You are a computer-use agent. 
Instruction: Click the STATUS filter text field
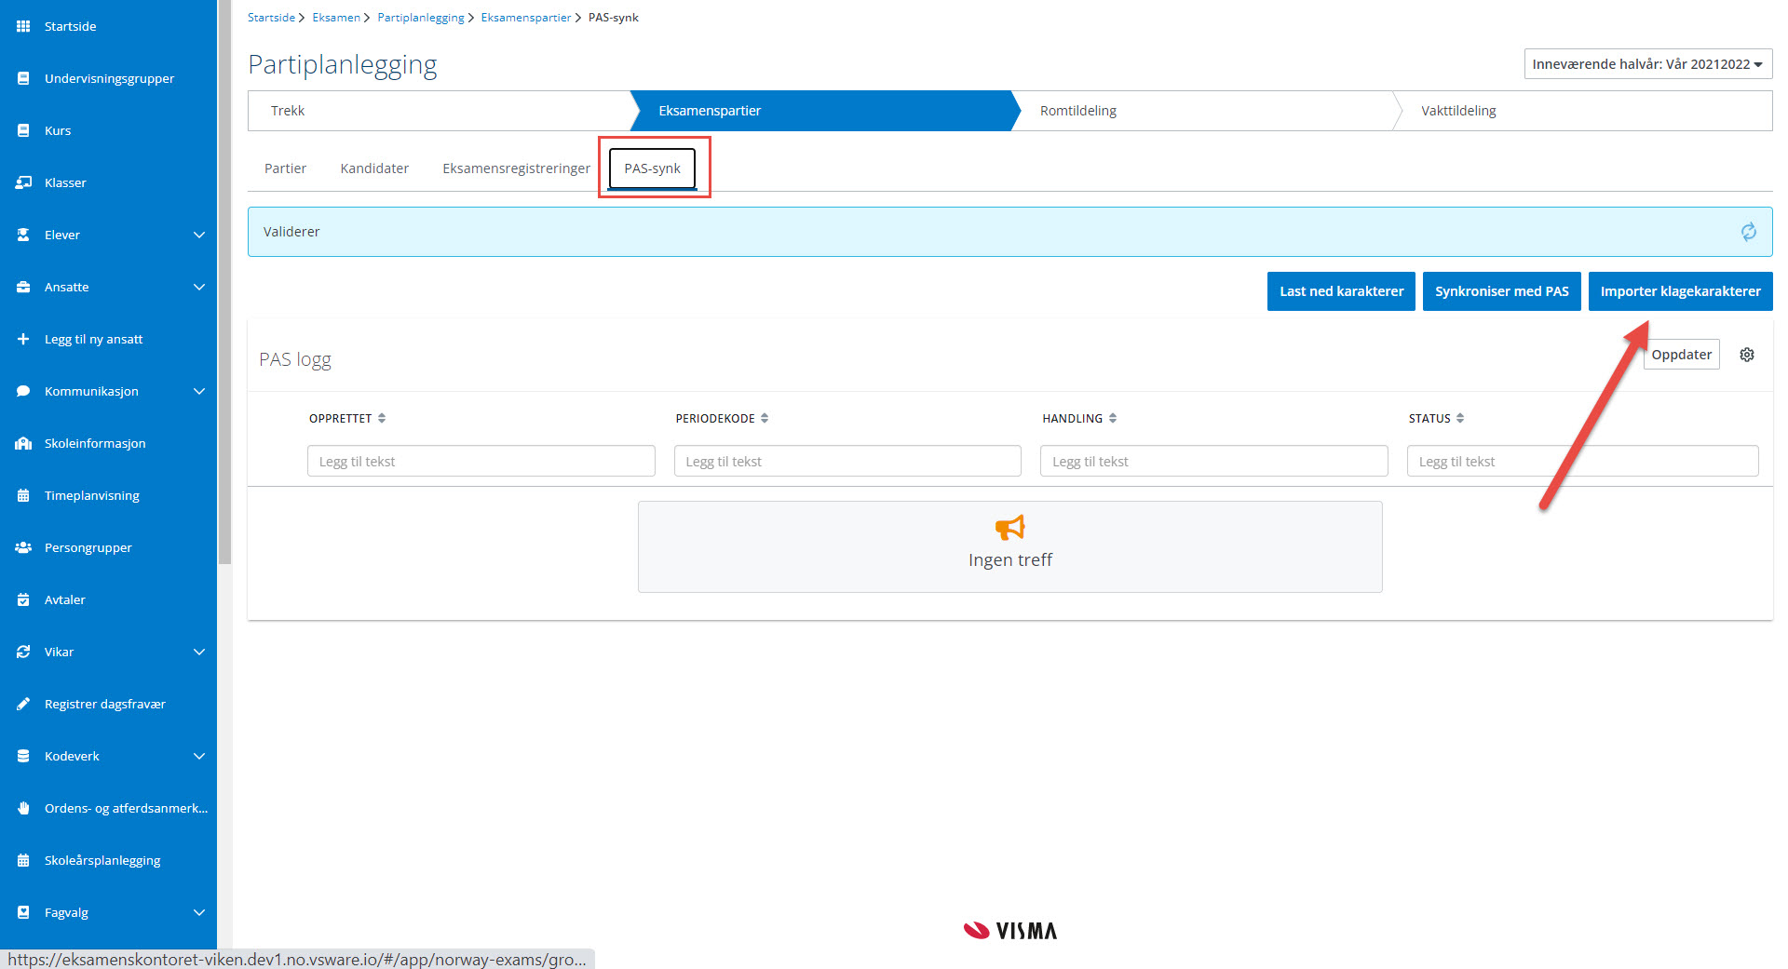pos(1582,461)
